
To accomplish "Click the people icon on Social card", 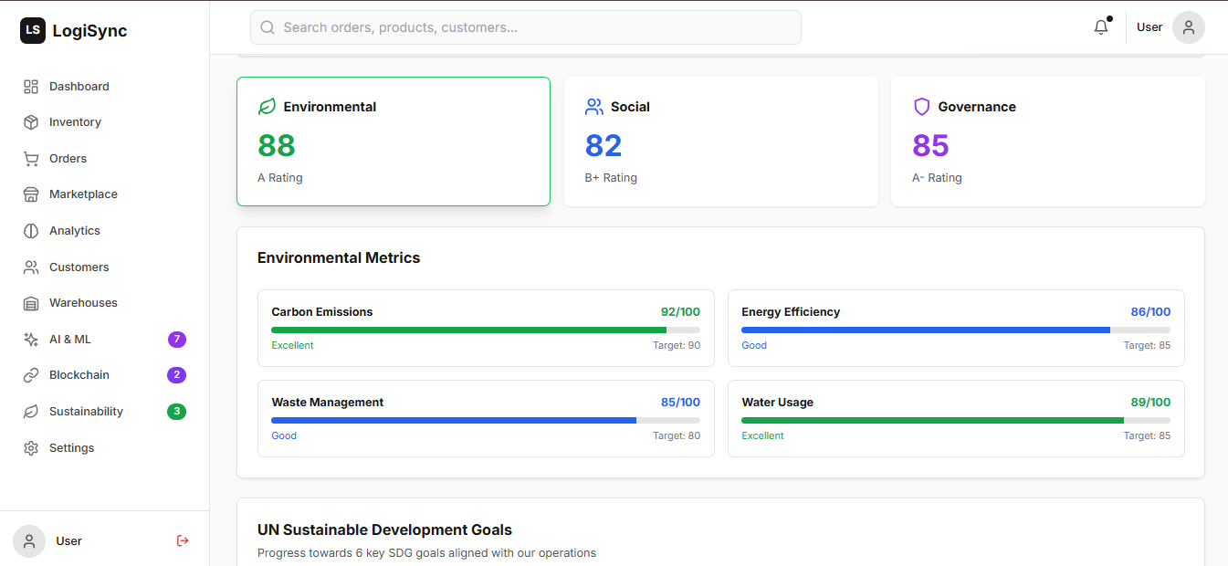I will pyautogui.click(x=594, y=107).
